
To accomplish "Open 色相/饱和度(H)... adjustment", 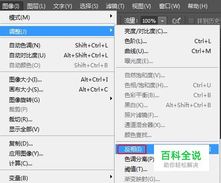I will pyautogui.click(x=167, y=85).
